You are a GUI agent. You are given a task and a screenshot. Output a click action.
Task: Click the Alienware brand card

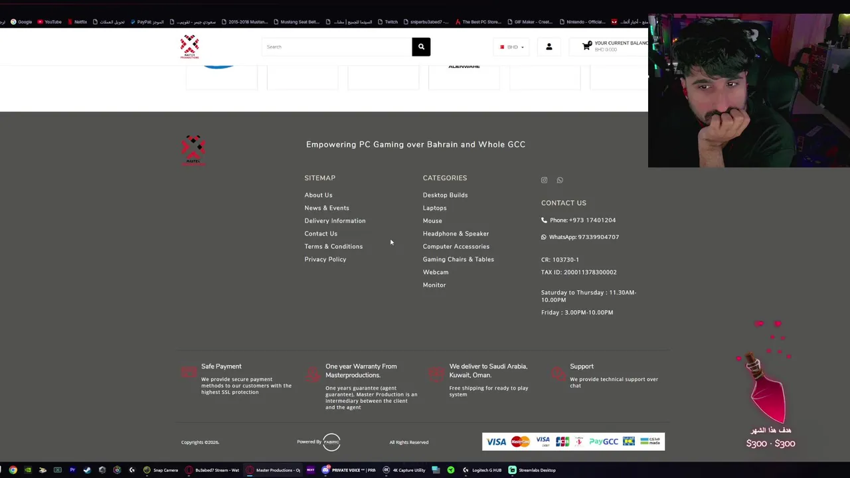(464, 76)
